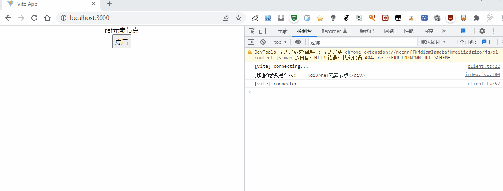
Task: Share this page via address bar icon
Action: tap(226, 18)
